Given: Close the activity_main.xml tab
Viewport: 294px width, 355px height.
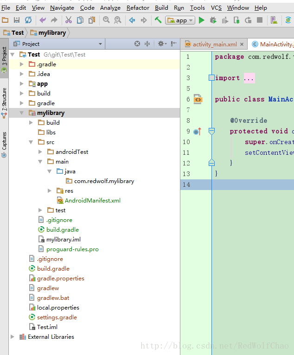Looking at the screenshot, I should pyautogui.click(x=242, y=44).
